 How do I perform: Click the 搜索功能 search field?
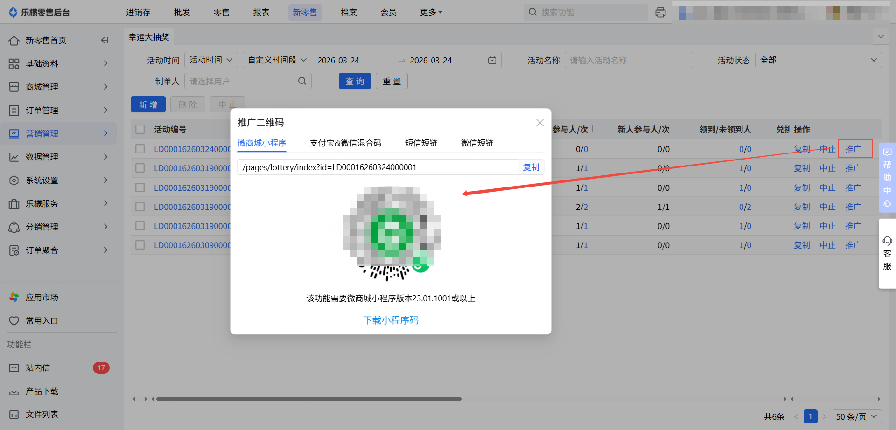point(586,13)
